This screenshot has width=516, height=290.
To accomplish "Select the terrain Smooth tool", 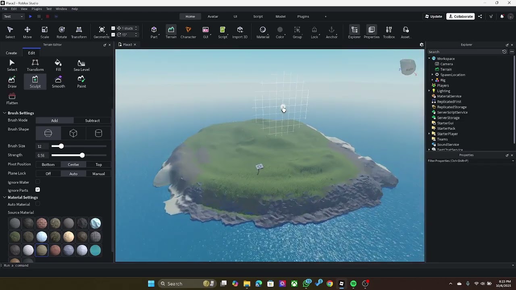I will pos(58,82).
